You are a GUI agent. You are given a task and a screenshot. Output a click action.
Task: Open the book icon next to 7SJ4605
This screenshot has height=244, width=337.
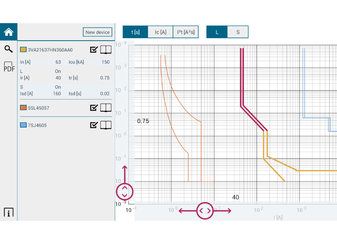[x=106, y=125]
